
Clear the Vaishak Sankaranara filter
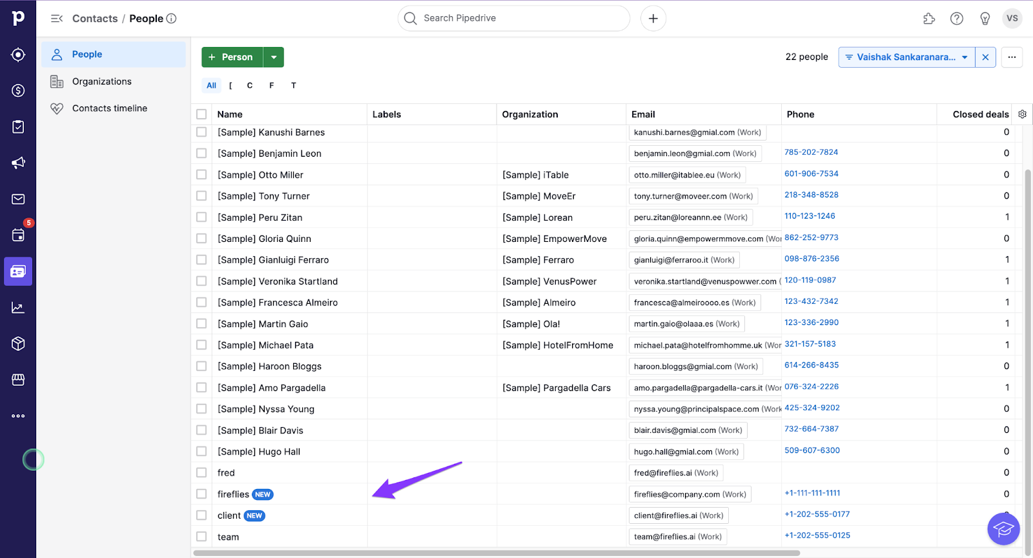click(x=985, y=57)
